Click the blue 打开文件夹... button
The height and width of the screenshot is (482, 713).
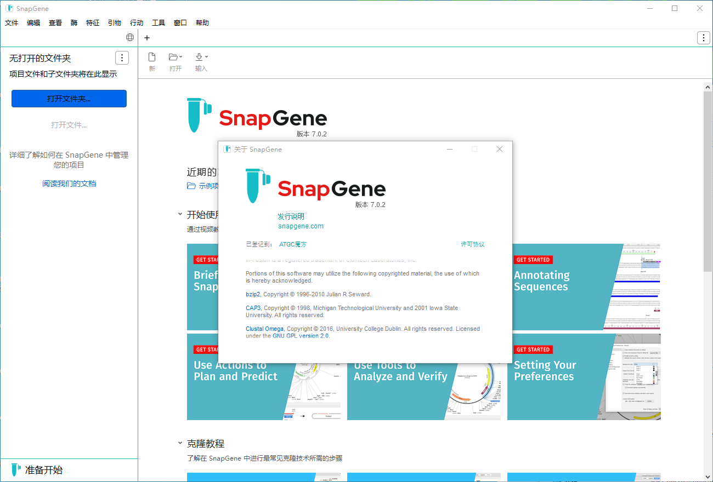click(x=69, y=99)
